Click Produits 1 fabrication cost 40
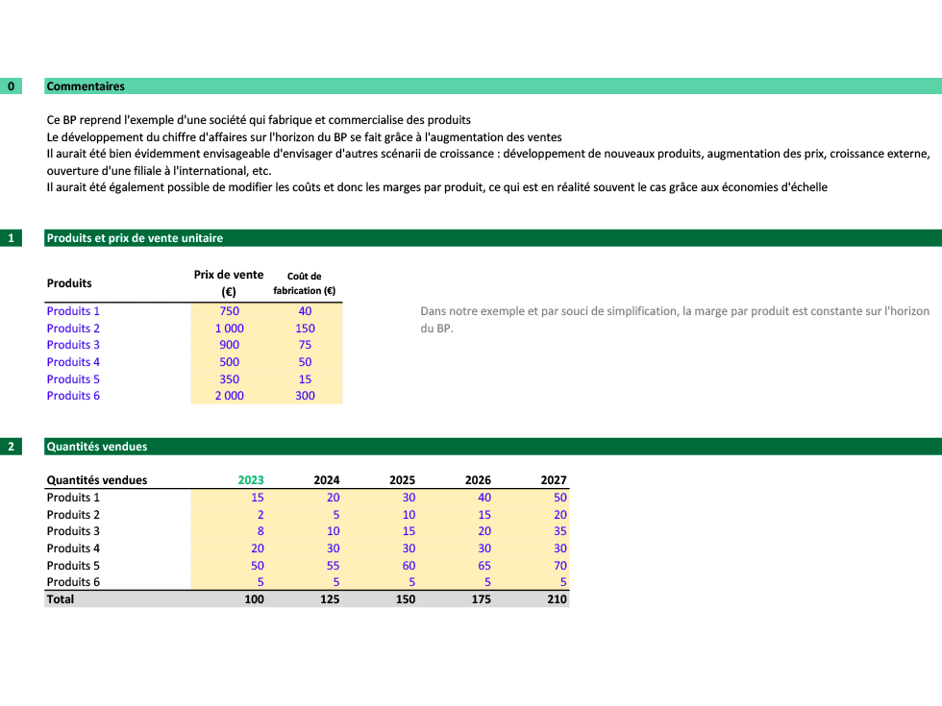 305,311
